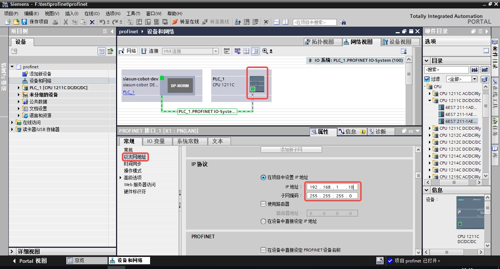Screen dimensions: 500x269
Task: Click 'go online' (转至在线) button
Action: tap(186, 22)
